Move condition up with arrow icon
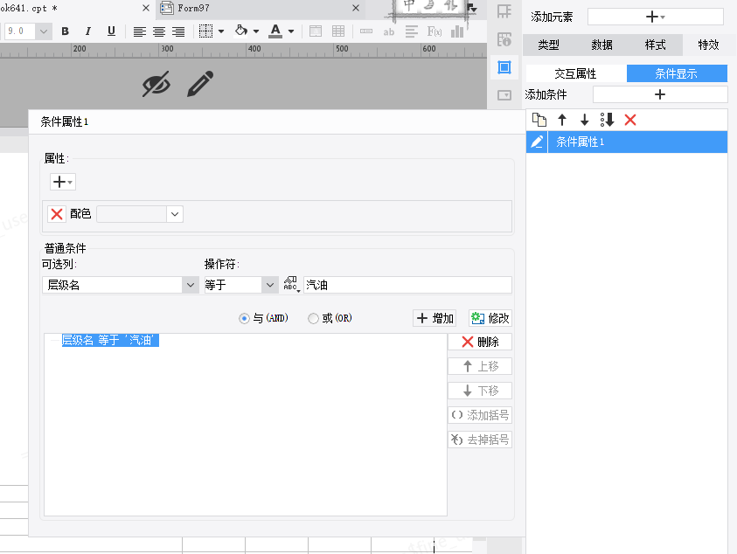This screenshot has width=737, height=554. [562, 120]
